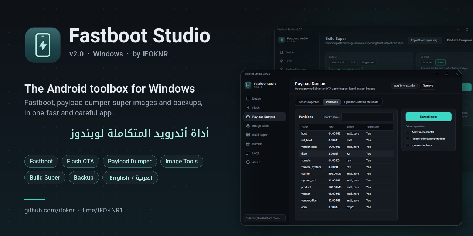The height and width of the screenshot is (236, 473).
Task: Click the Codec column header
Action: click(x=350, y=127)
